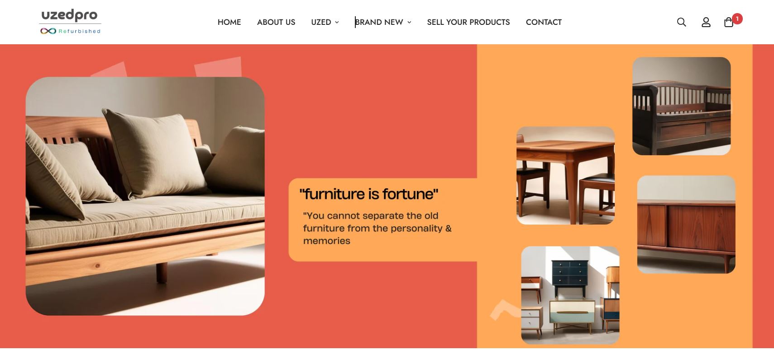Click the "furniture is fortune" heading
This screenshot has height=350, width=774.
(369, 194)
